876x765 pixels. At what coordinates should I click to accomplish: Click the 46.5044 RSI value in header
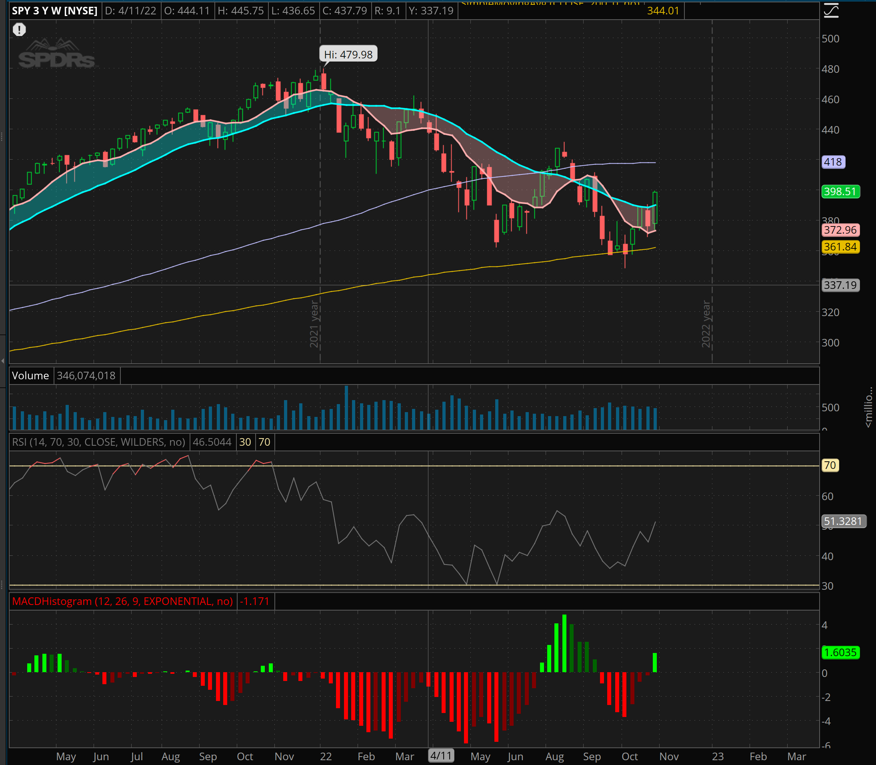(212, 442)
